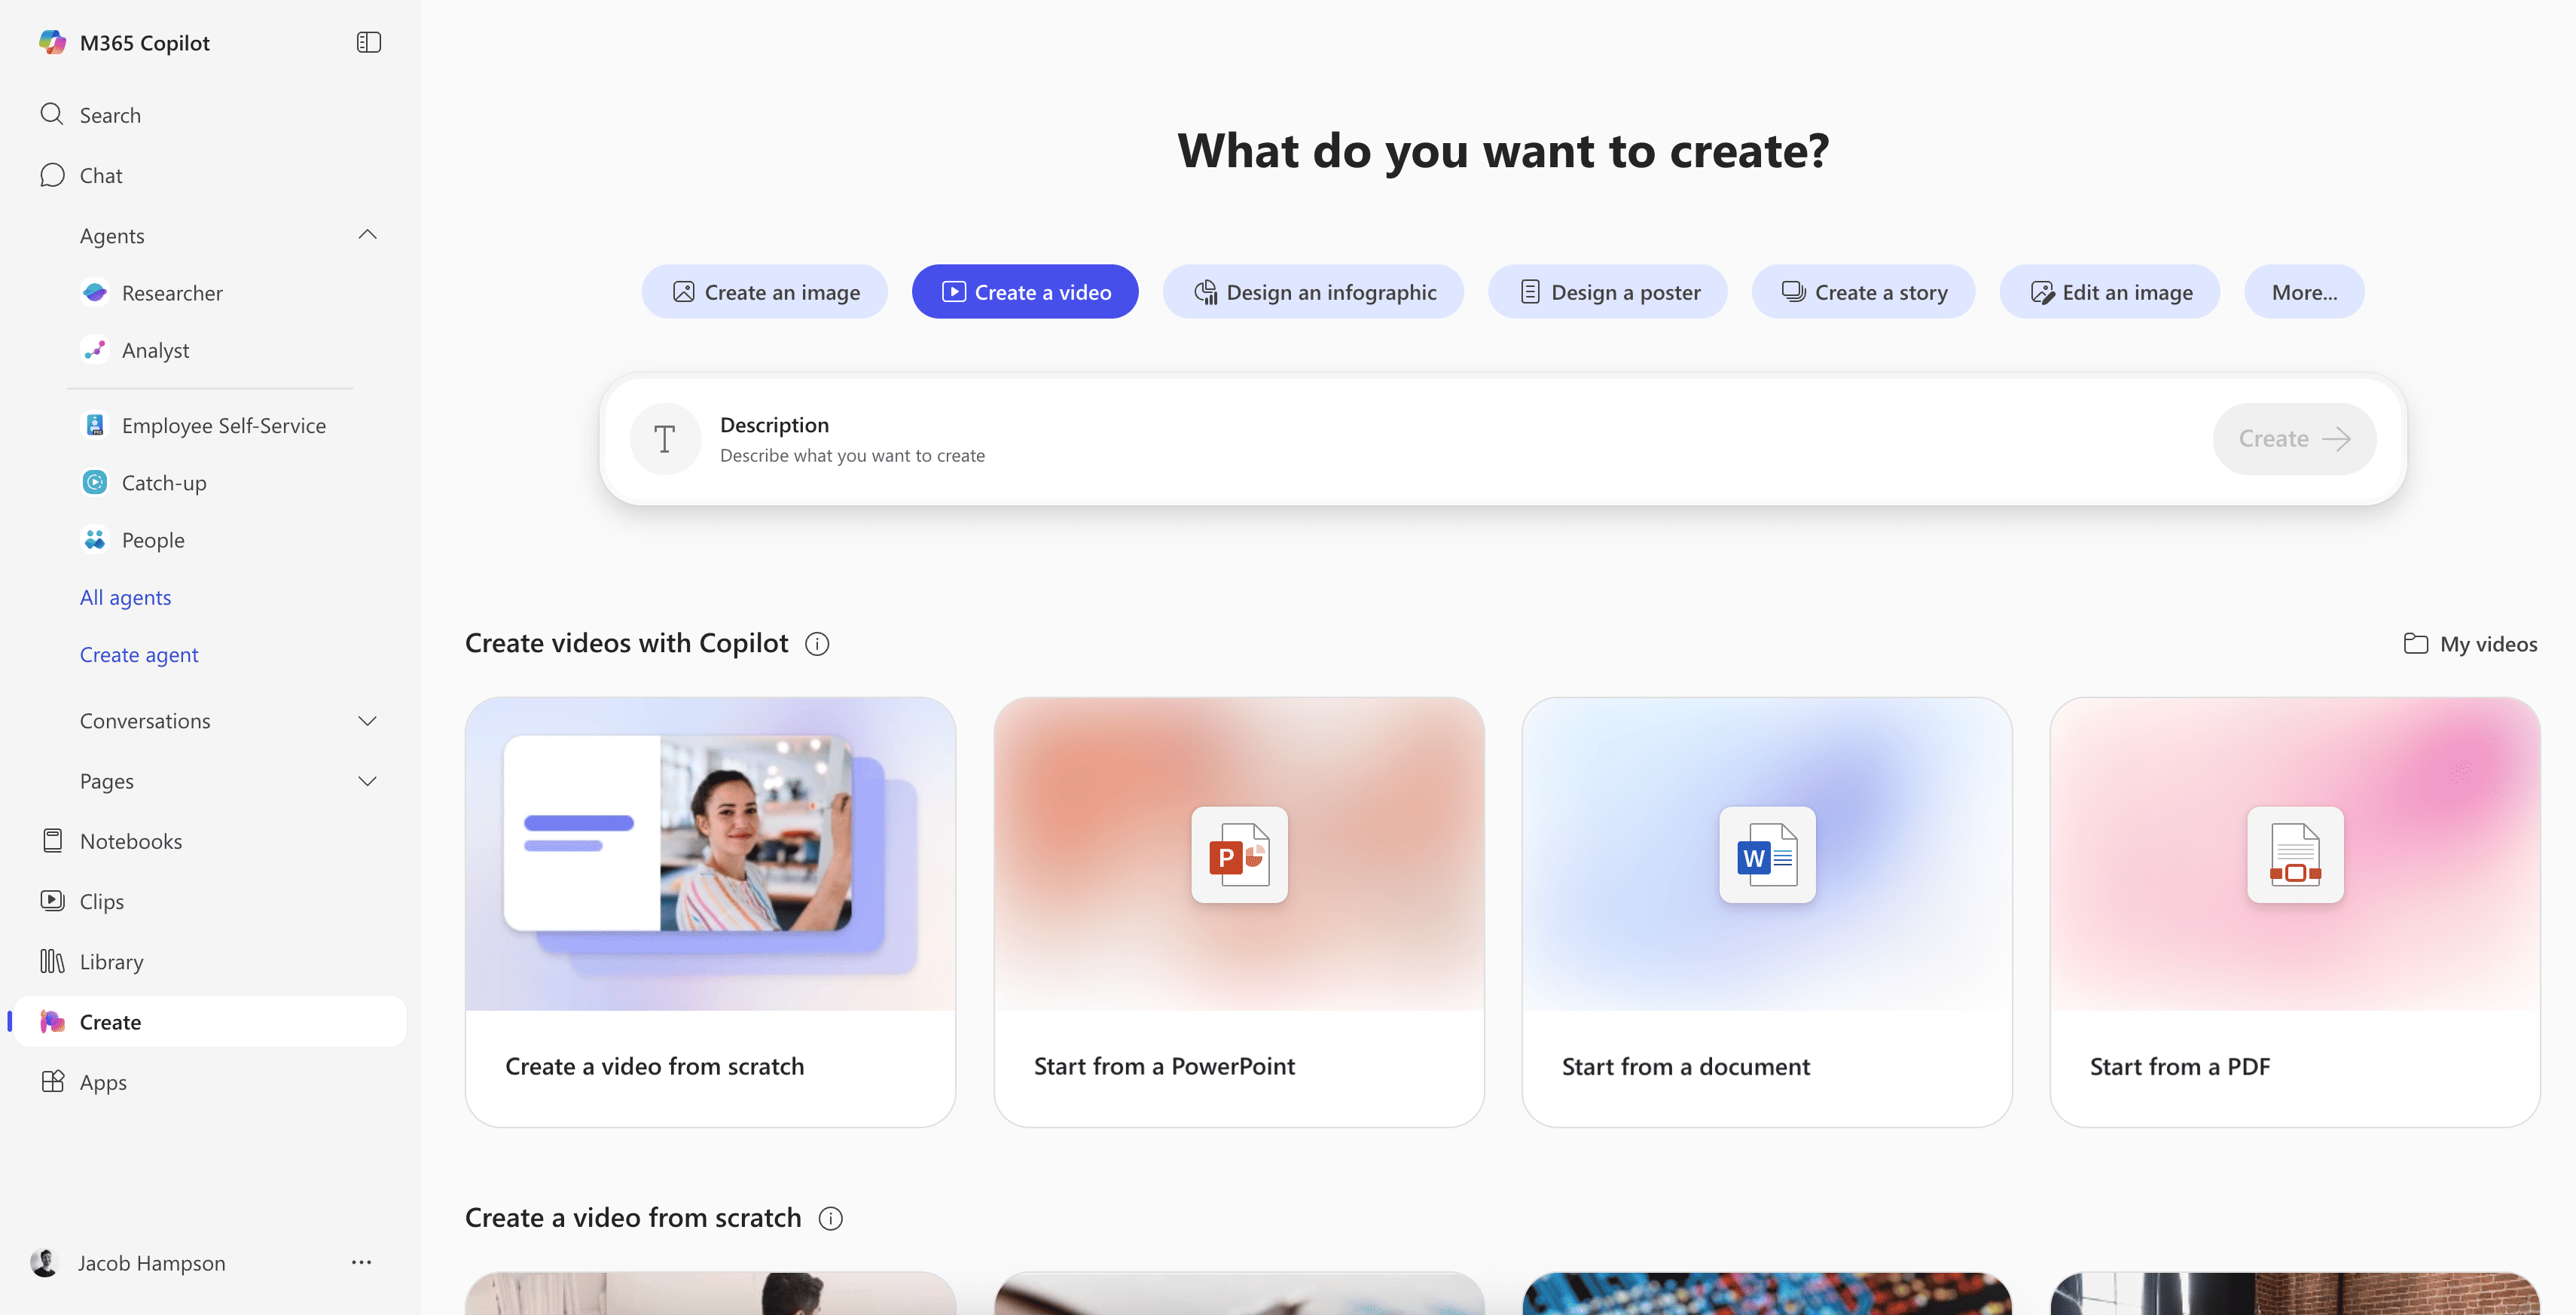Open Jacob Hampson account options menu
2576x1315 pixels.
(x=361, y=1262)
